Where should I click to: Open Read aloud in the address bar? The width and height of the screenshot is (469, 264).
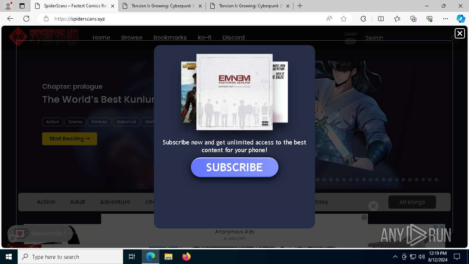point(329,19)
